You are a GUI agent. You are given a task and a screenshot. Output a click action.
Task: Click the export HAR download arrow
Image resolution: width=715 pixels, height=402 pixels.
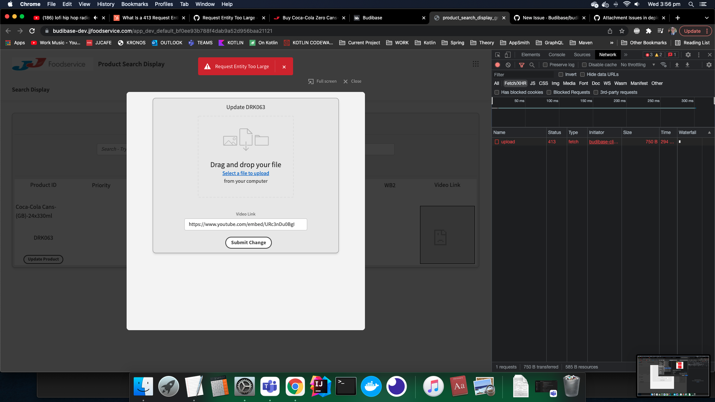point(687,65)
